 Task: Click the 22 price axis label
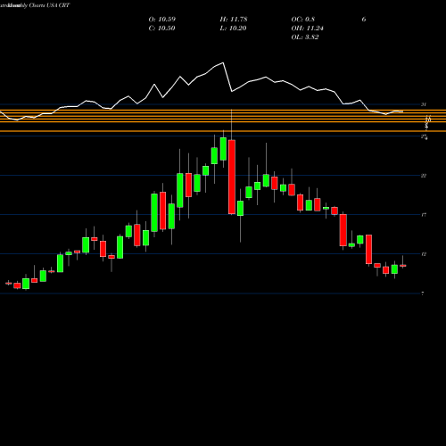[424, 176]
